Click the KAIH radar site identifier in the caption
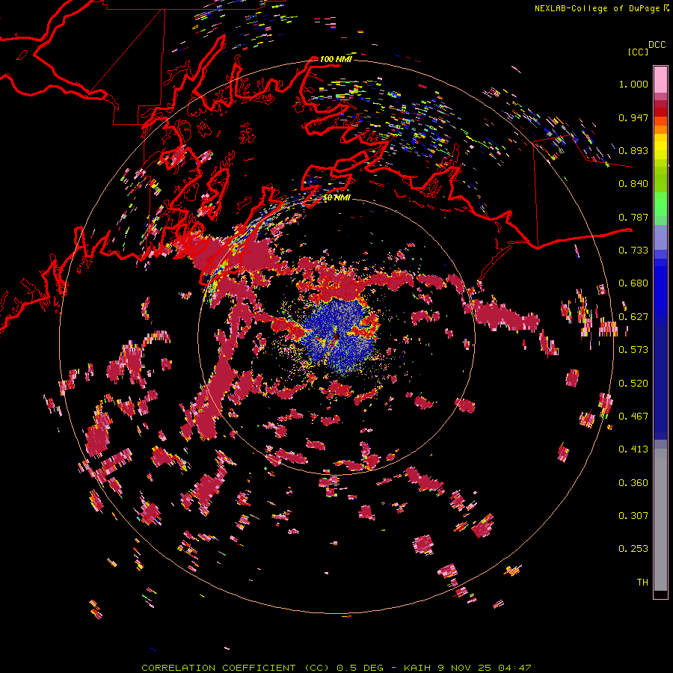Image resolution: width=673 pixels, height=673 pixels. (417, 668)
